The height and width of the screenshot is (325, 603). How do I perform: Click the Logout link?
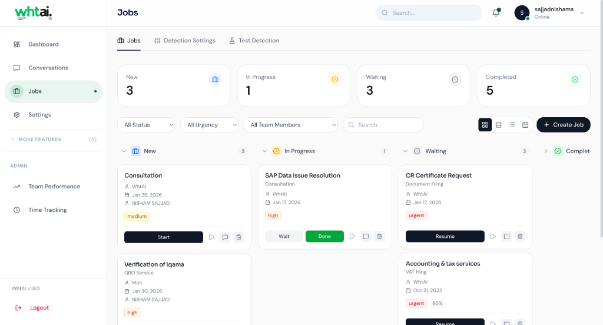[x=32, y=308]
